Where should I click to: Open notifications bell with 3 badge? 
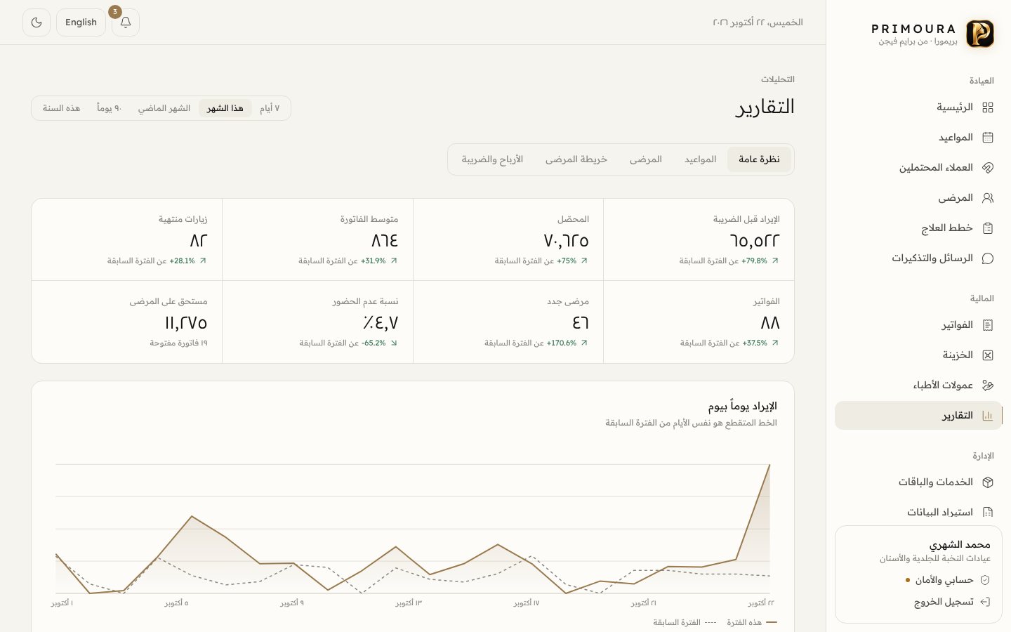click(126, 22)
